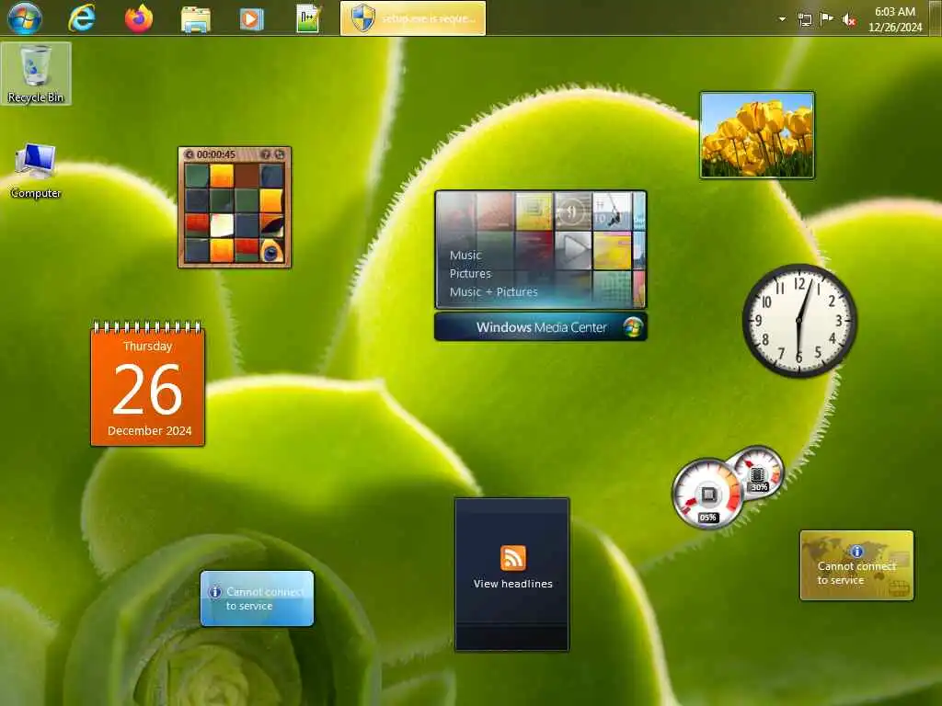Screen dimensions: 942x706
Task: Select the Recycle Bin desktop icon
Action: point(36,74)
